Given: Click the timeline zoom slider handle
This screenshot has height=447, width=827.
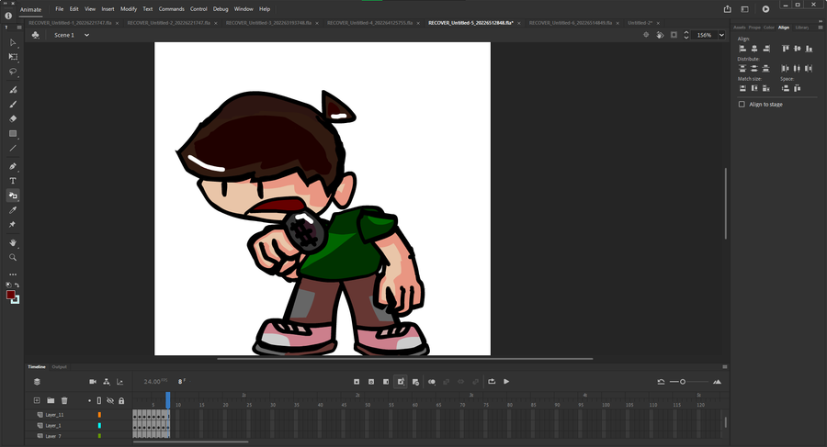Looking at the screenshot, I should (x=683, y=382).
